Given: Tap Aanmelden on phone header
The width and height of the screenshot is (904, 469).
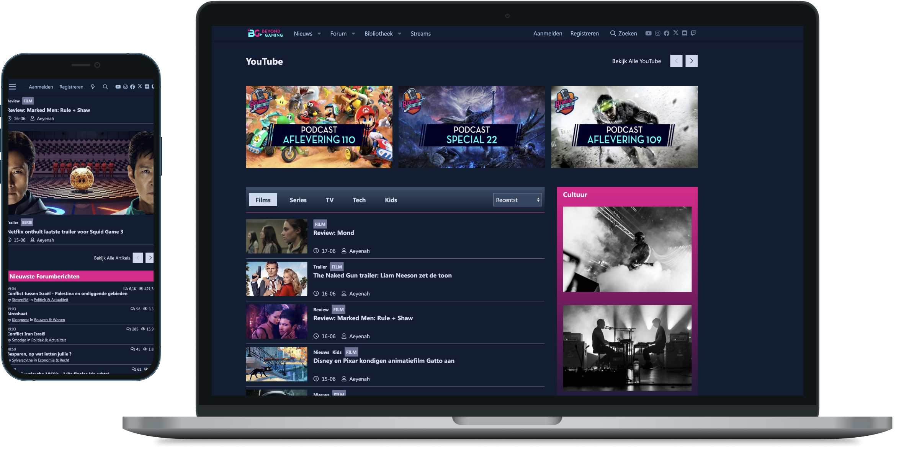Looking at the screenshot, I should coord(41,87).
